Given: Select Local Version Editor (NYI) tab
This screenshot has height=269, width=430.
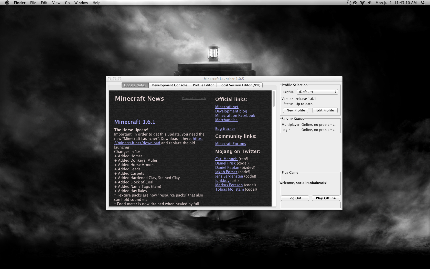Looking at the screenshot, I should coord(240,85).
